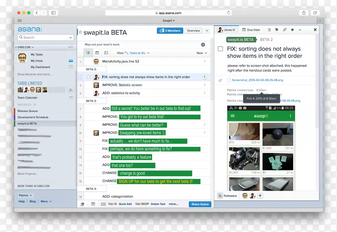Switch to the list view icon

(x=88, y=53)
